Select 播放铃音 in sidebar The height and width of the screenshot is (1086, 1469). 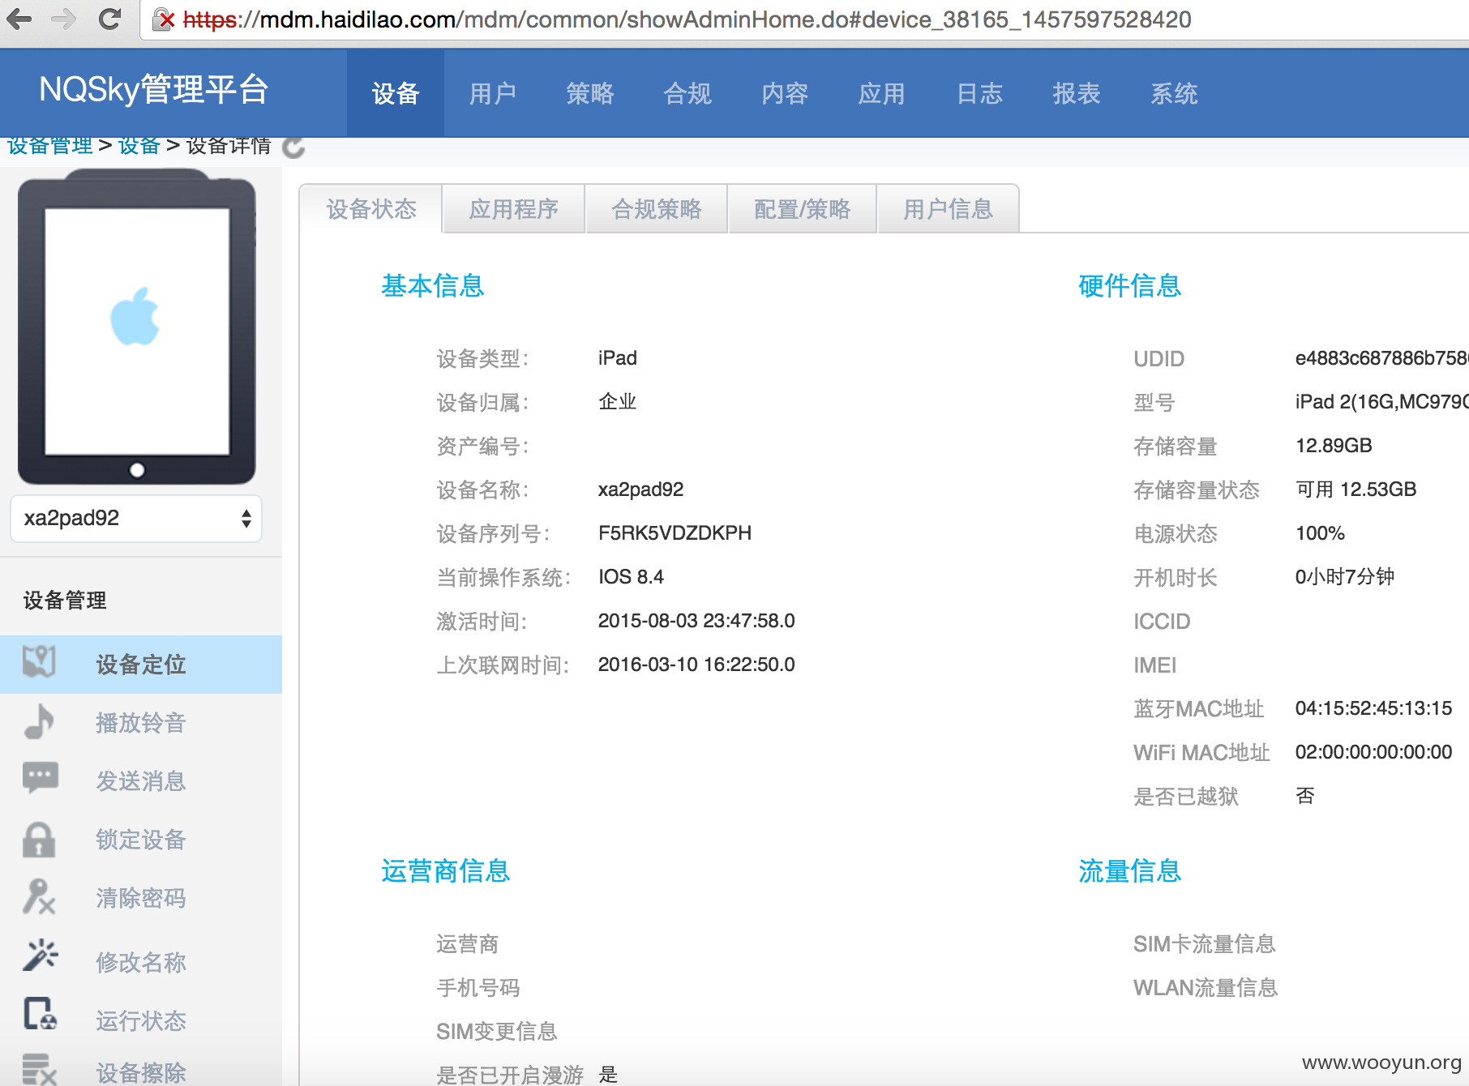[x=141, y=723]
